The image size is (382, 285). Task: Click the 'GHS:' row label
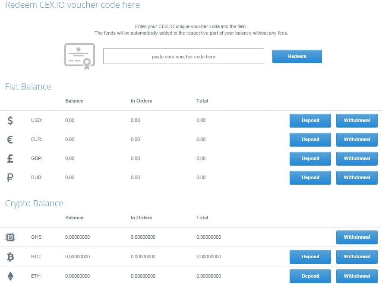point(37,237)
